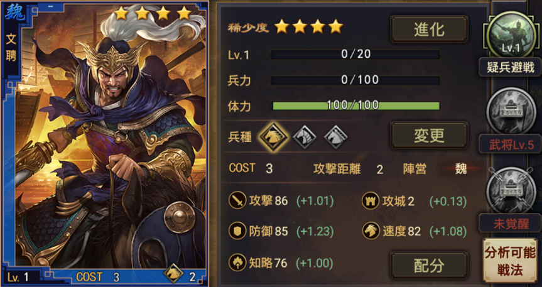The image size is (542, 287).
Task: Click the 兵力 0/100 troop bar
Action: (x=355, y=80)
